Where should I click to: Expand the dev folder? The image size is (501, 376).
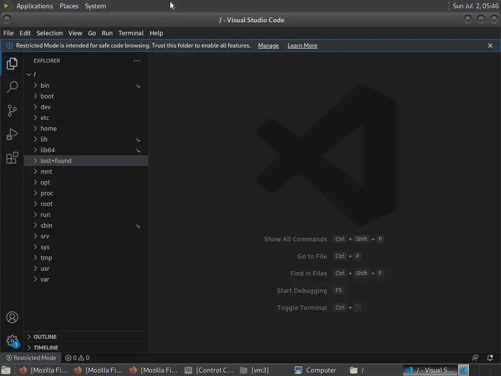35,107
